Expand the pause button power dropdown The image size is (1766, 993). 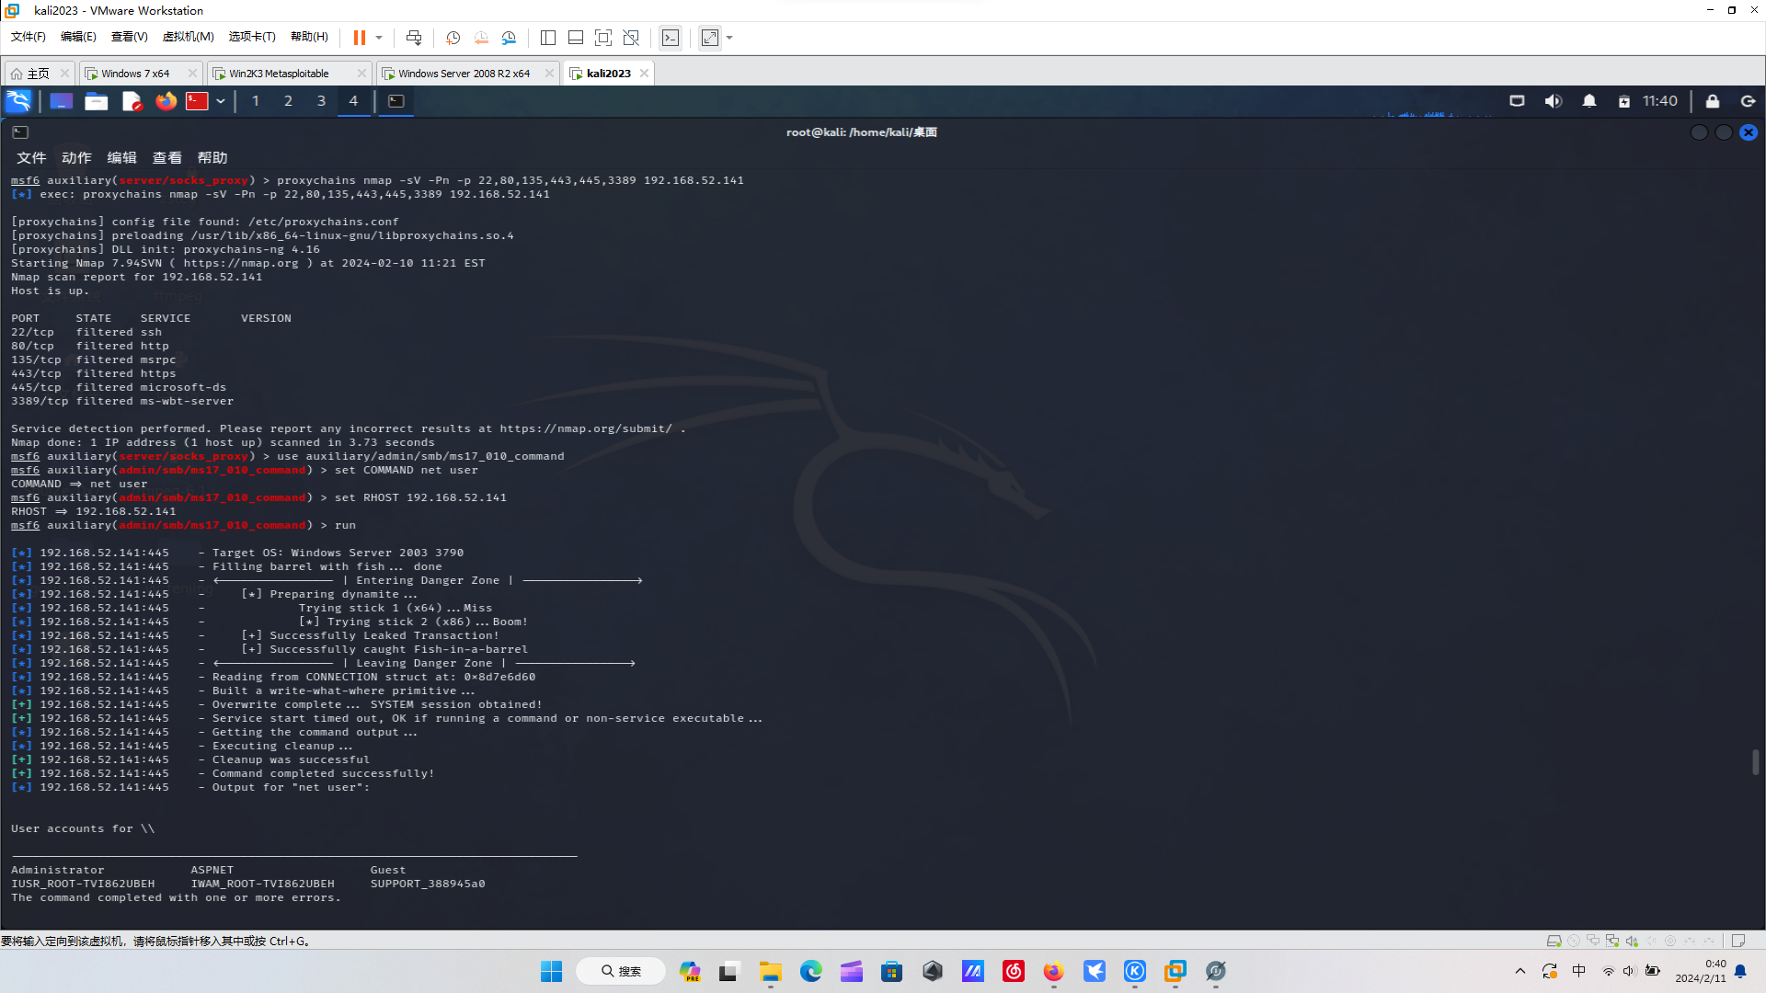click(x=379, y=38)
